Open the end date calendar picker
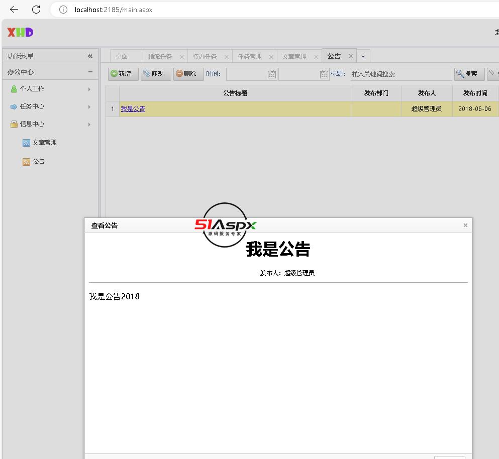Viewport: 499px width, 459px height. (324, 74)
